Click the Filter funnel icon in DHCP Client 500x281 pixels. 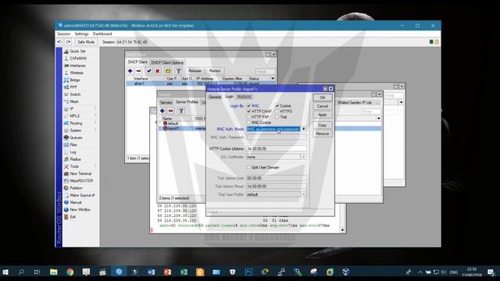tap(179, 71)
